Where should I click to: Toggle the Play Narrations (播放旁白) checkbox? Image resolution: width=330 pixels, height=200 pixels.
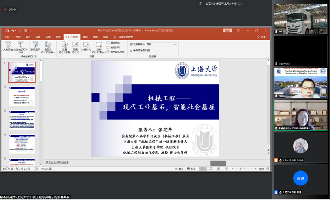108,43
